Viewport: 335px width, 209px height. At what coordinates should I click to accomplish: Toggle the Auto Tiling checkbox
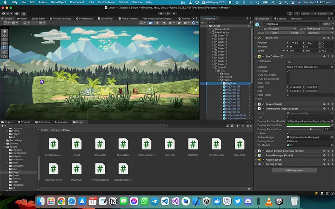tap(288, 83)
